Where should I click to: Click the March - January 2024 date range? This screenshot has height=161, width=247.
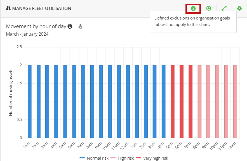point(27,34)
